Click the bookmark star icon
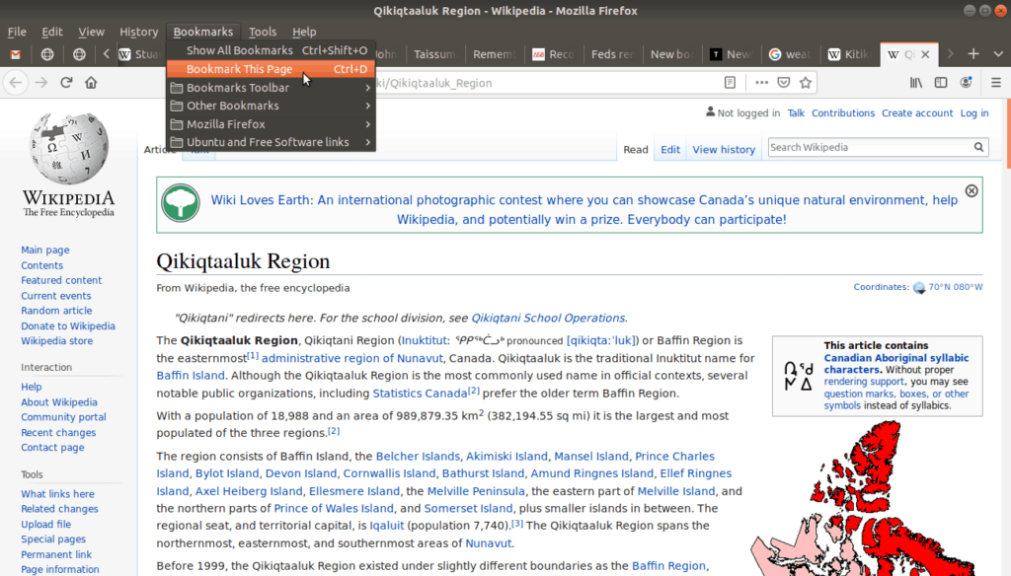1011x576 pixels. click(x=806, y=83)
